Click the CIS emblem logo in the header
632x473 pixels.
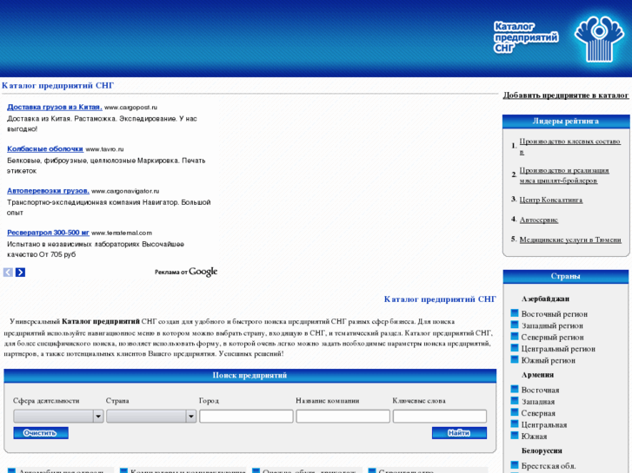(599, 39)
